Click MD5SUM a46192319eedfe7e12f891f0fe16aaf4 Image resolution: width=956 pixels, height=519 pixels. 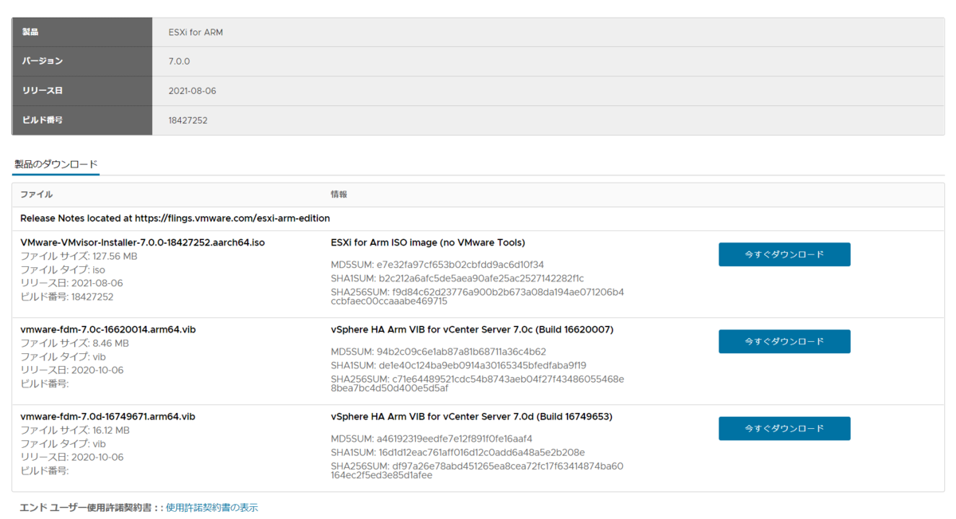(432, 438)
